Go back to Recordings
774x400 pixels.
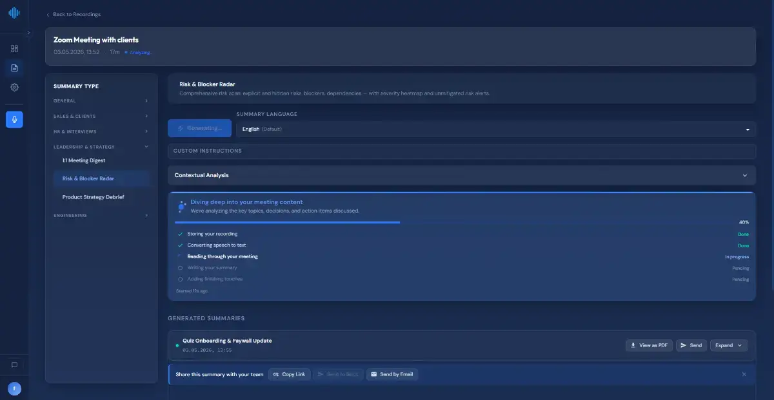pyautogui.click(x=74, y=14)
